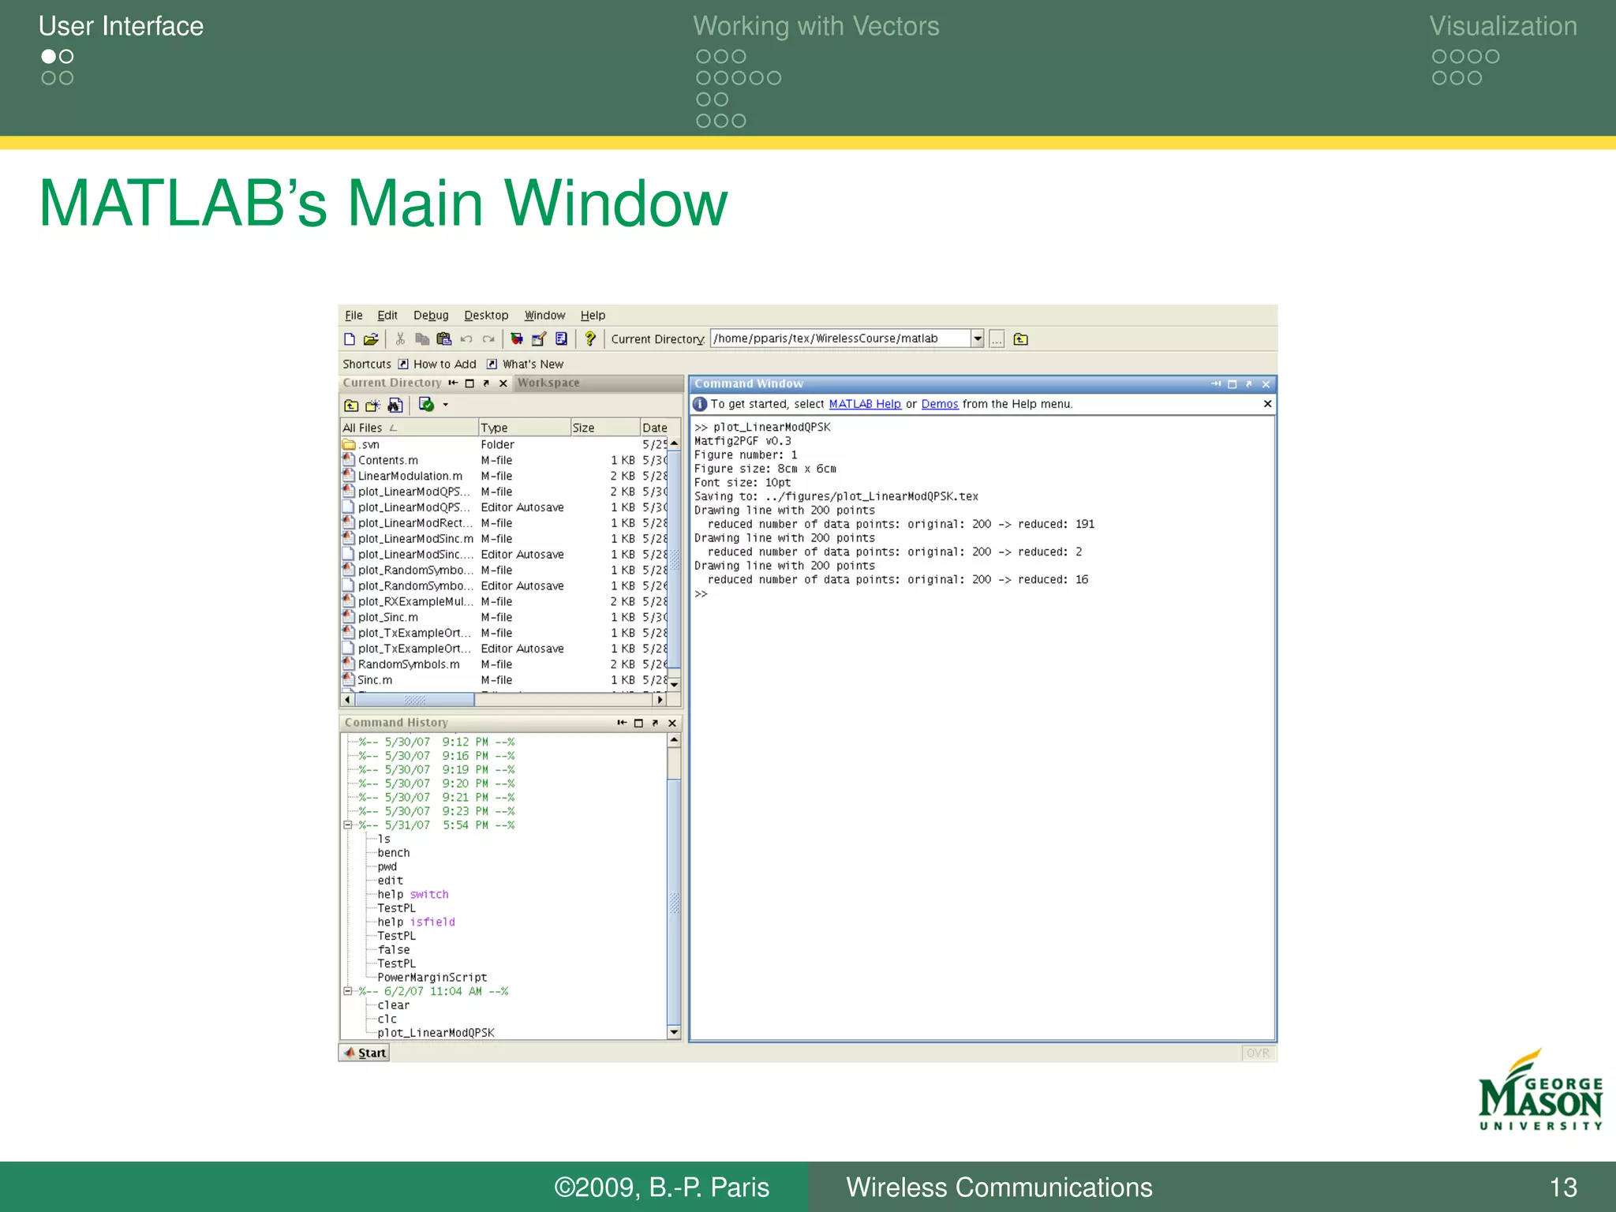Go up one level in Current Directory panel
This screenshot has height=1212, width=1616.
[x=351, y=406]
